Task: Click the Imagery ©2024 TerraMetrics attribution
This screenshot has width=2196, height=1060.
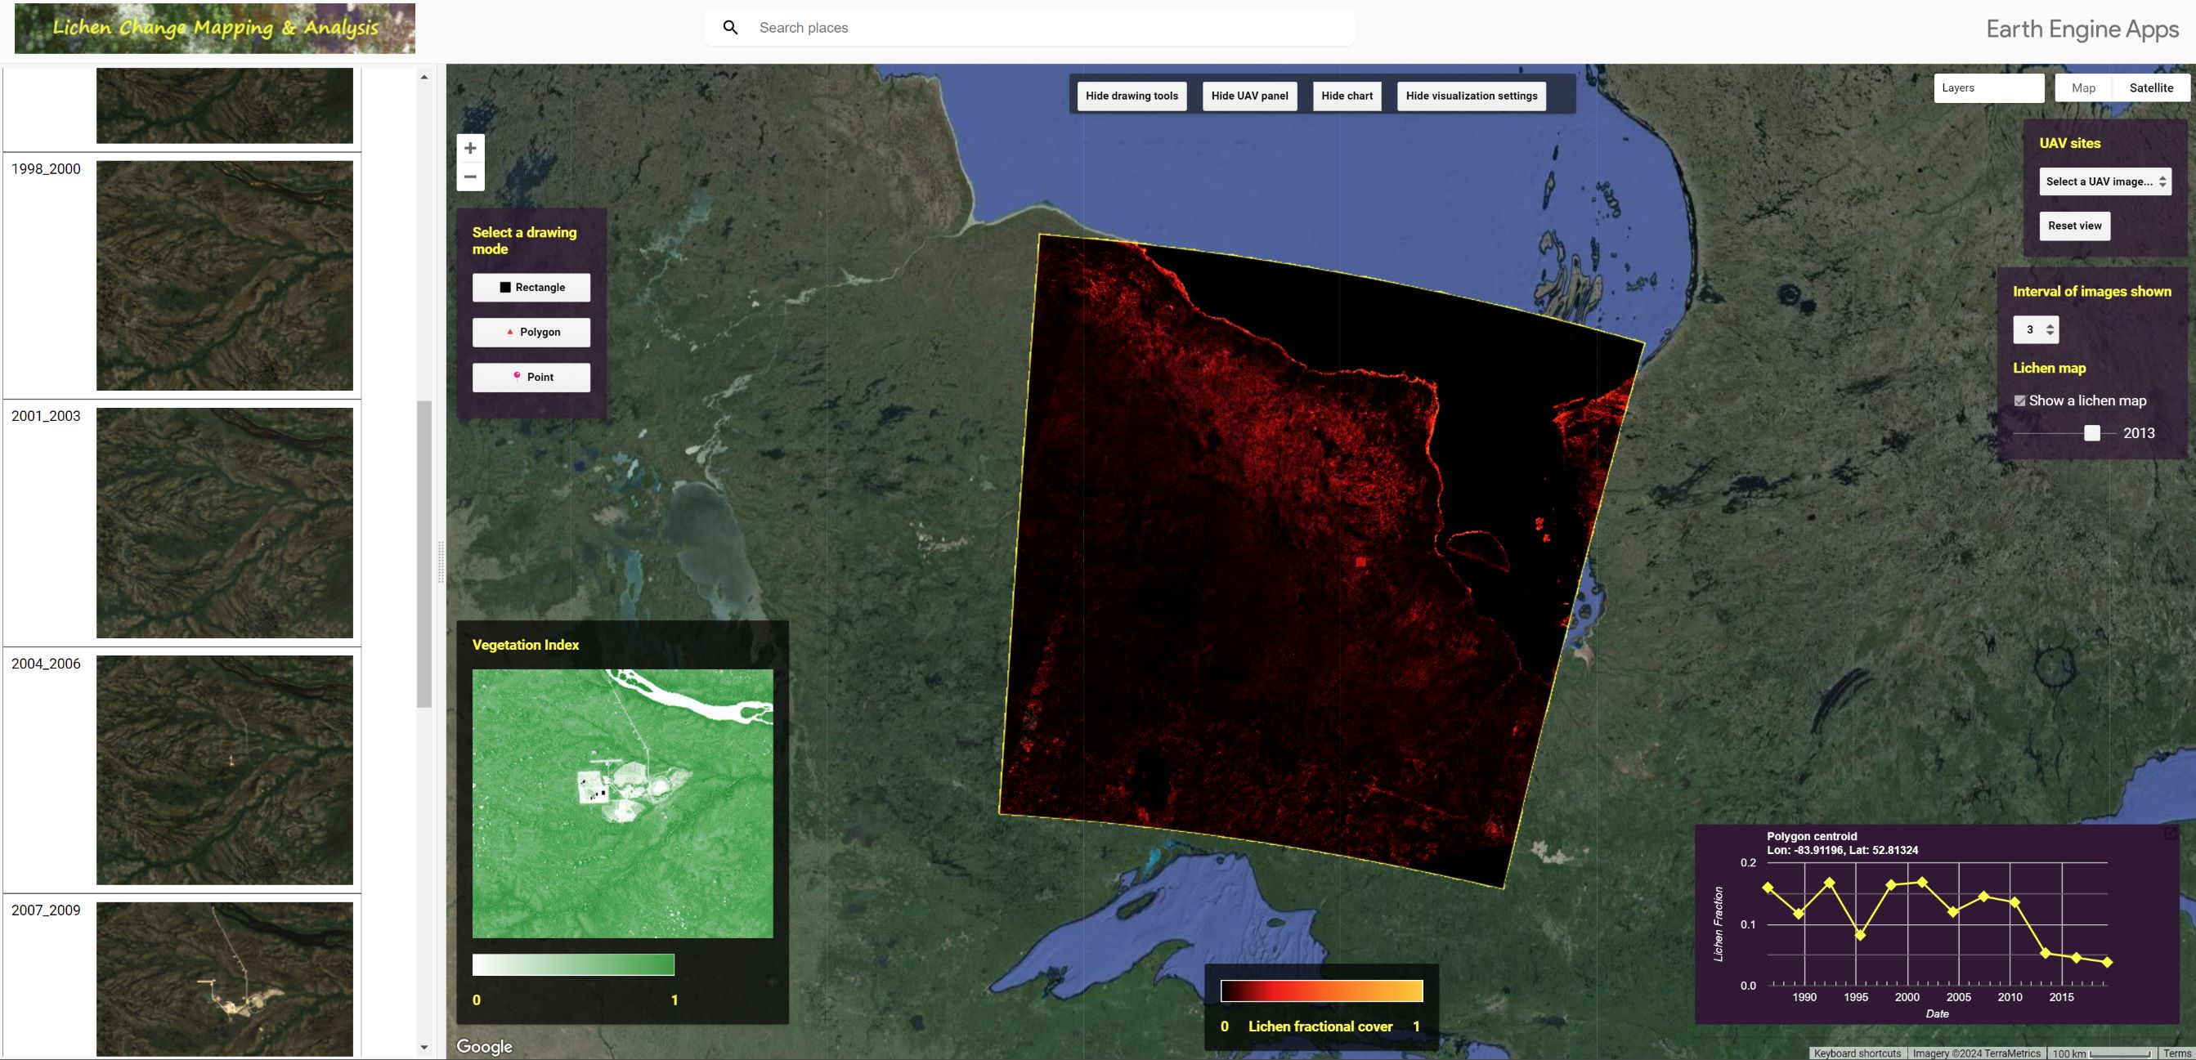Action: click(x=1976, y=1053)
